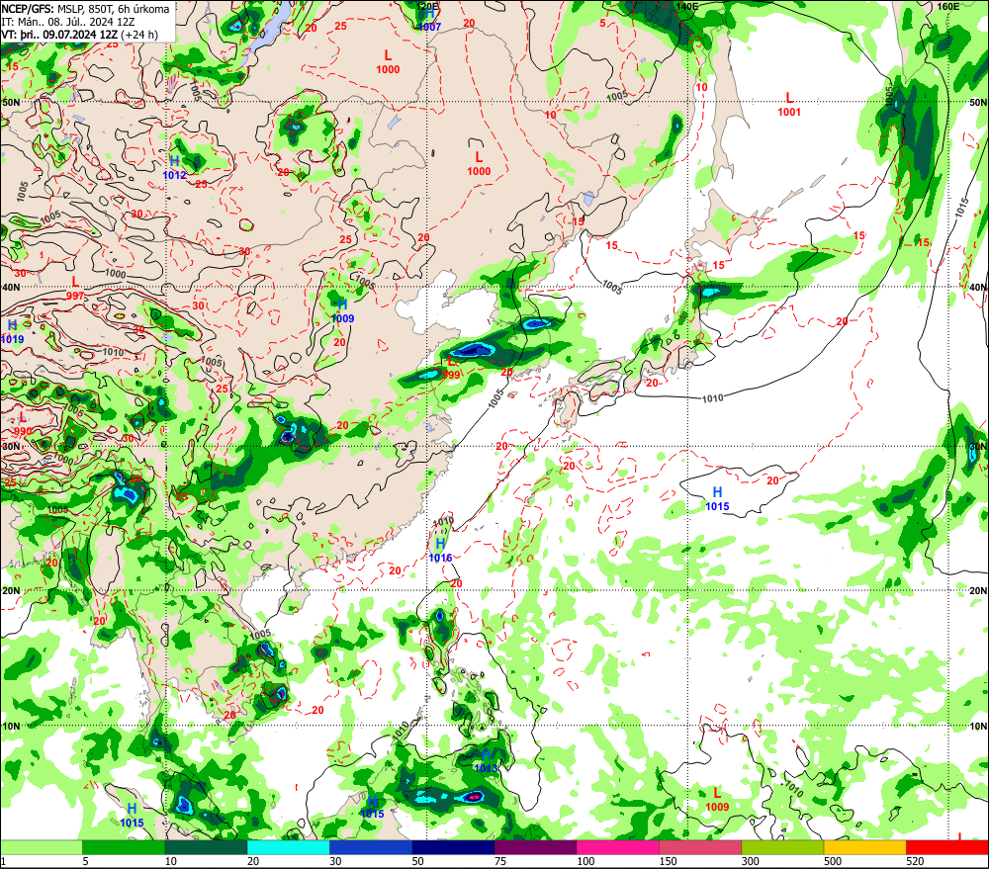Click the 50N latitude label on left edge
Screen dimensions: 989x869
[x=11, y=102]
